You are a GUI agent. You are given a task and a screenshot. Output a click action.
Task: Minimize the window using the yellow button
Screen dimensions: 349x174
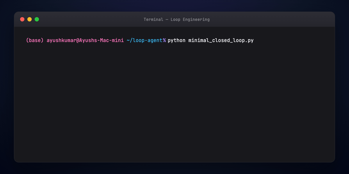[29, 19]
